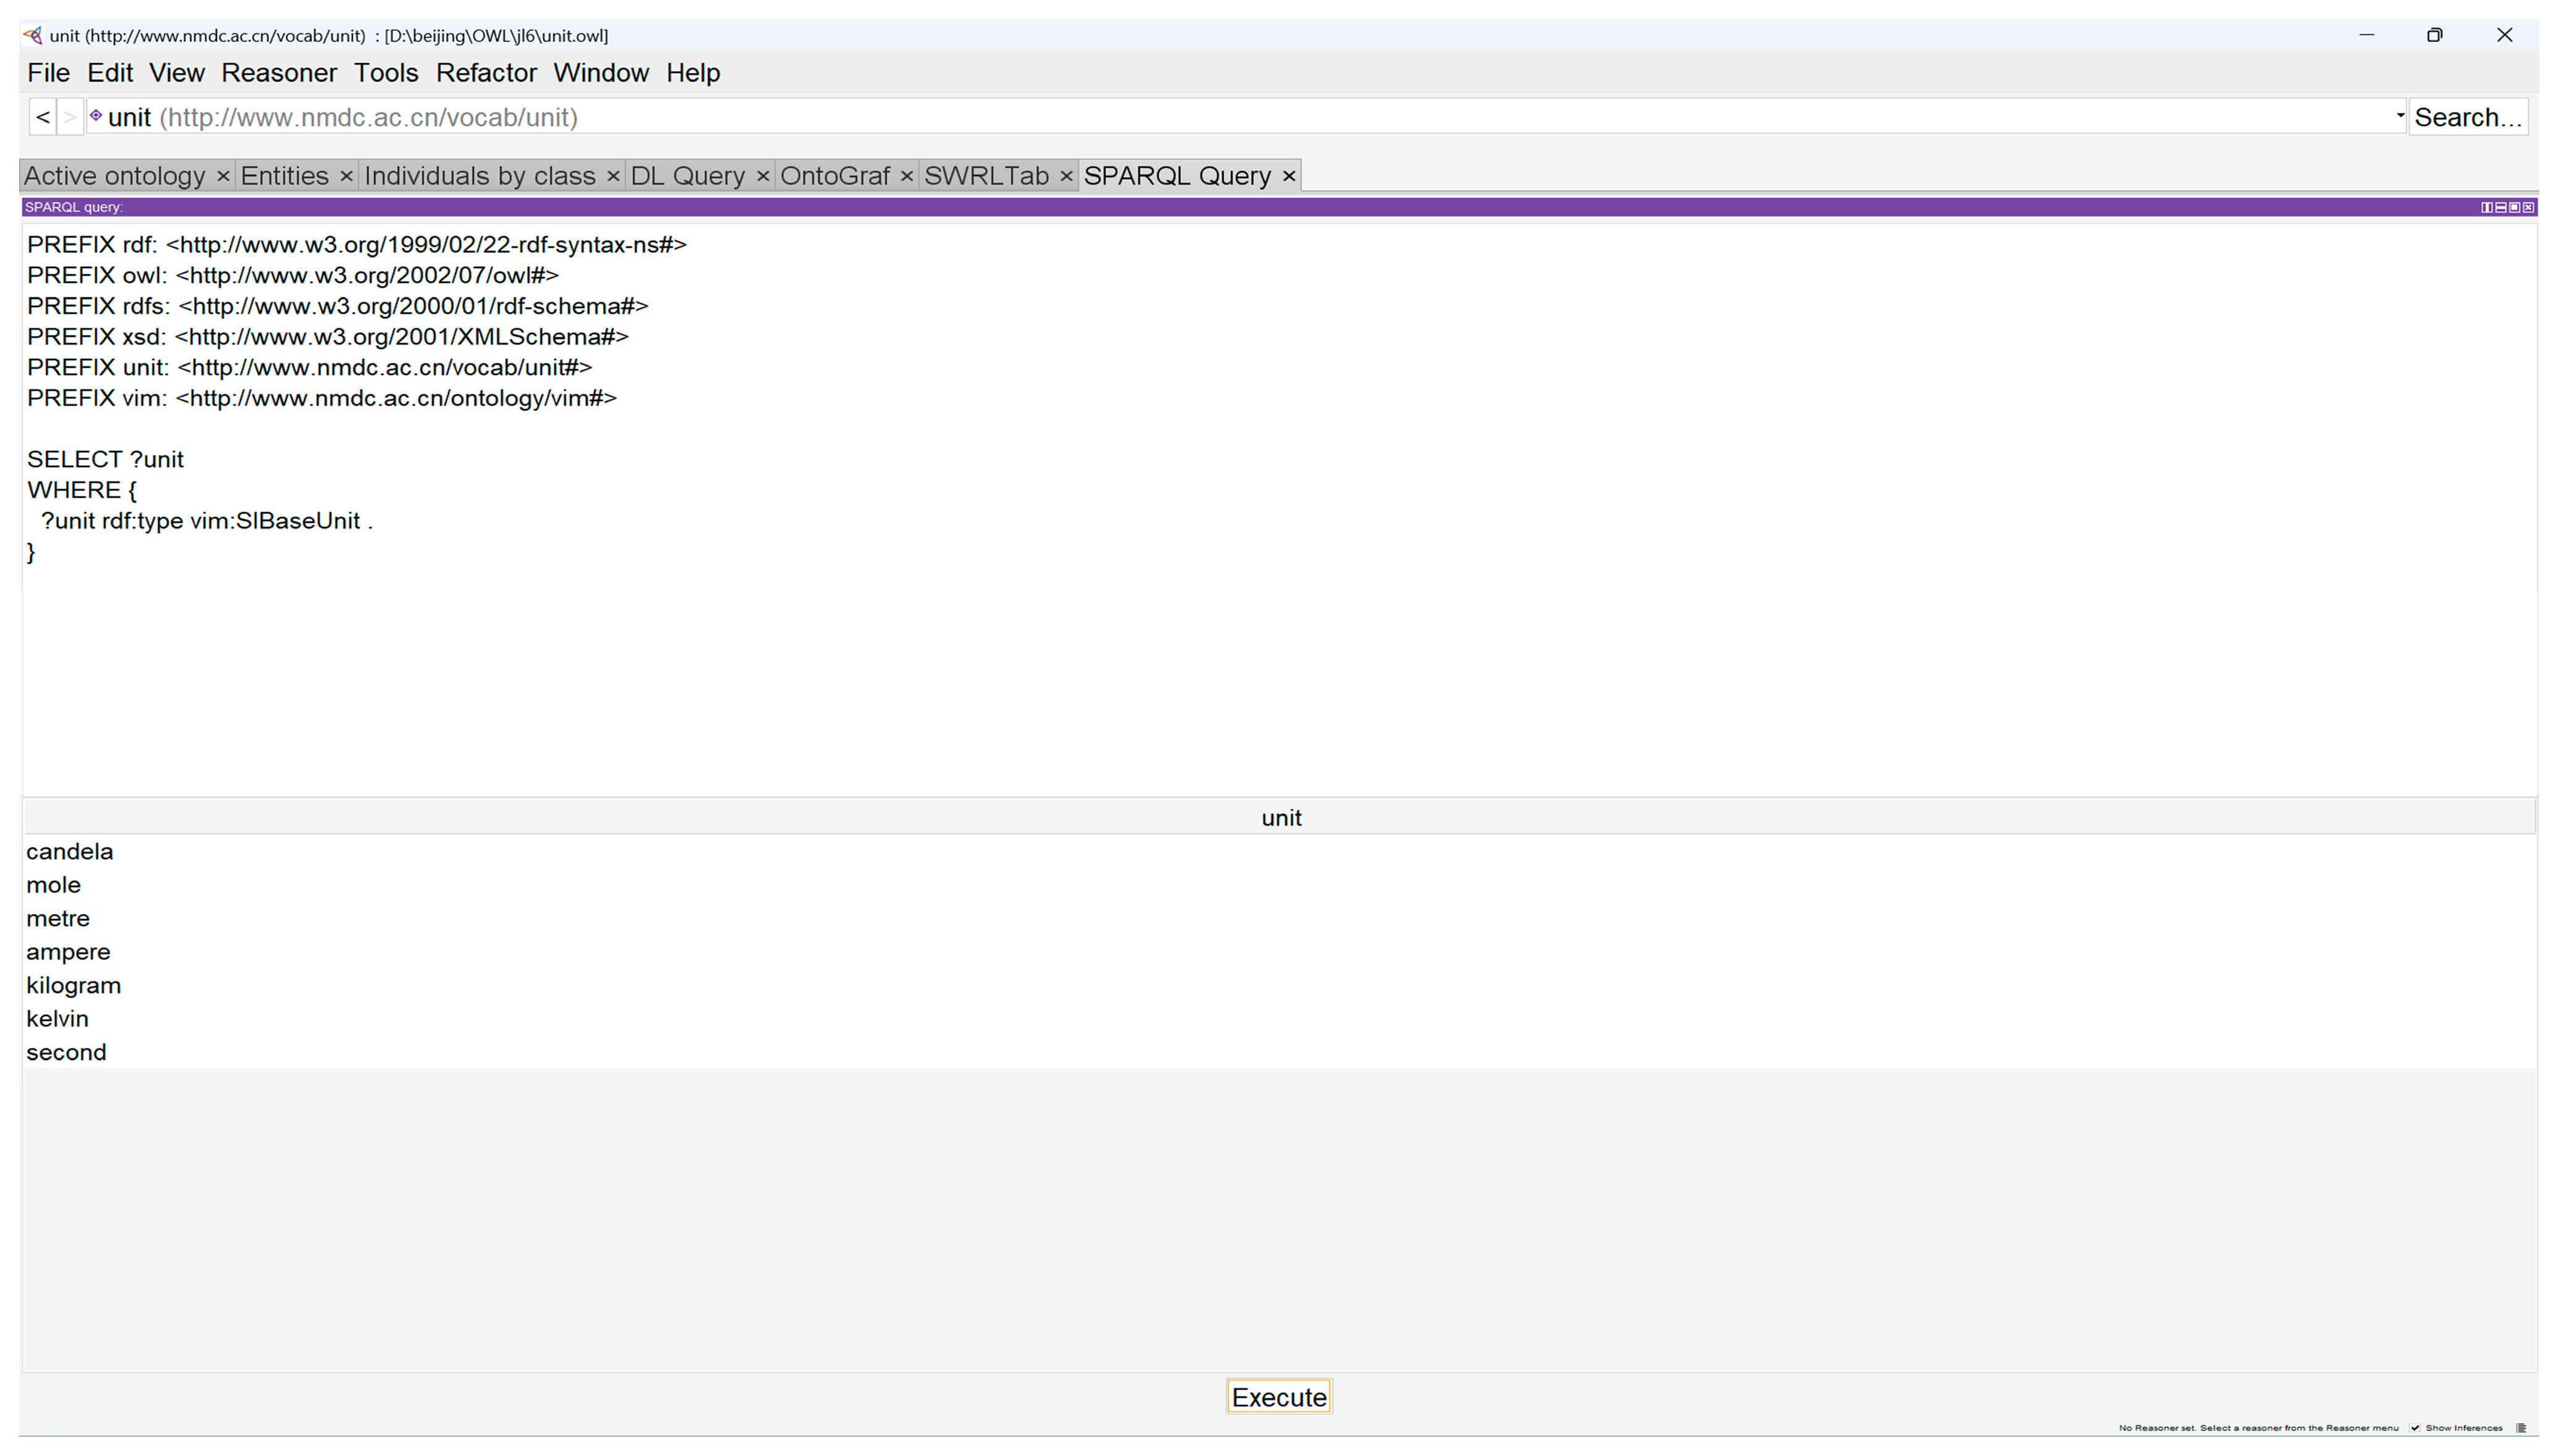
Task: Click the Search... button
Action: (2467, 117)
